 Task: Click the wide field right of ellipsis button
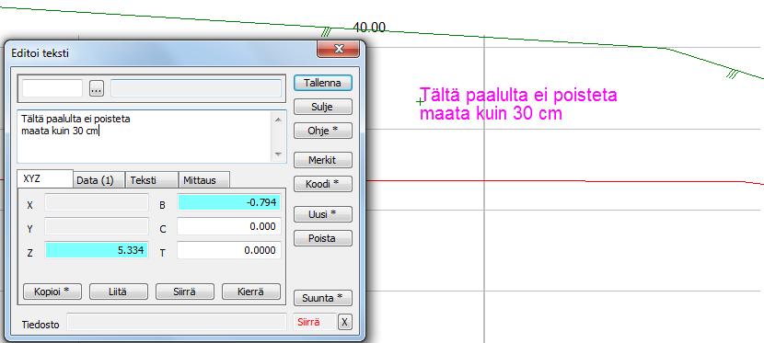point(196,88)
